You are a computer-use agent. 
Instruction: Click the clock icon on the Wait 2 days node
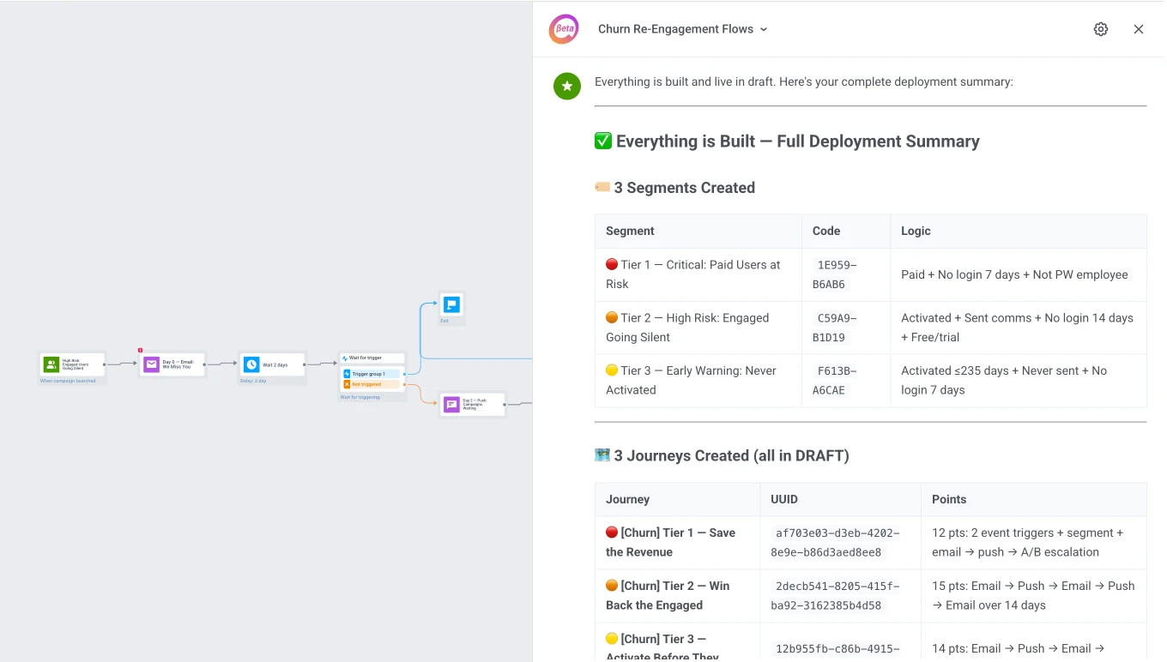252,364
